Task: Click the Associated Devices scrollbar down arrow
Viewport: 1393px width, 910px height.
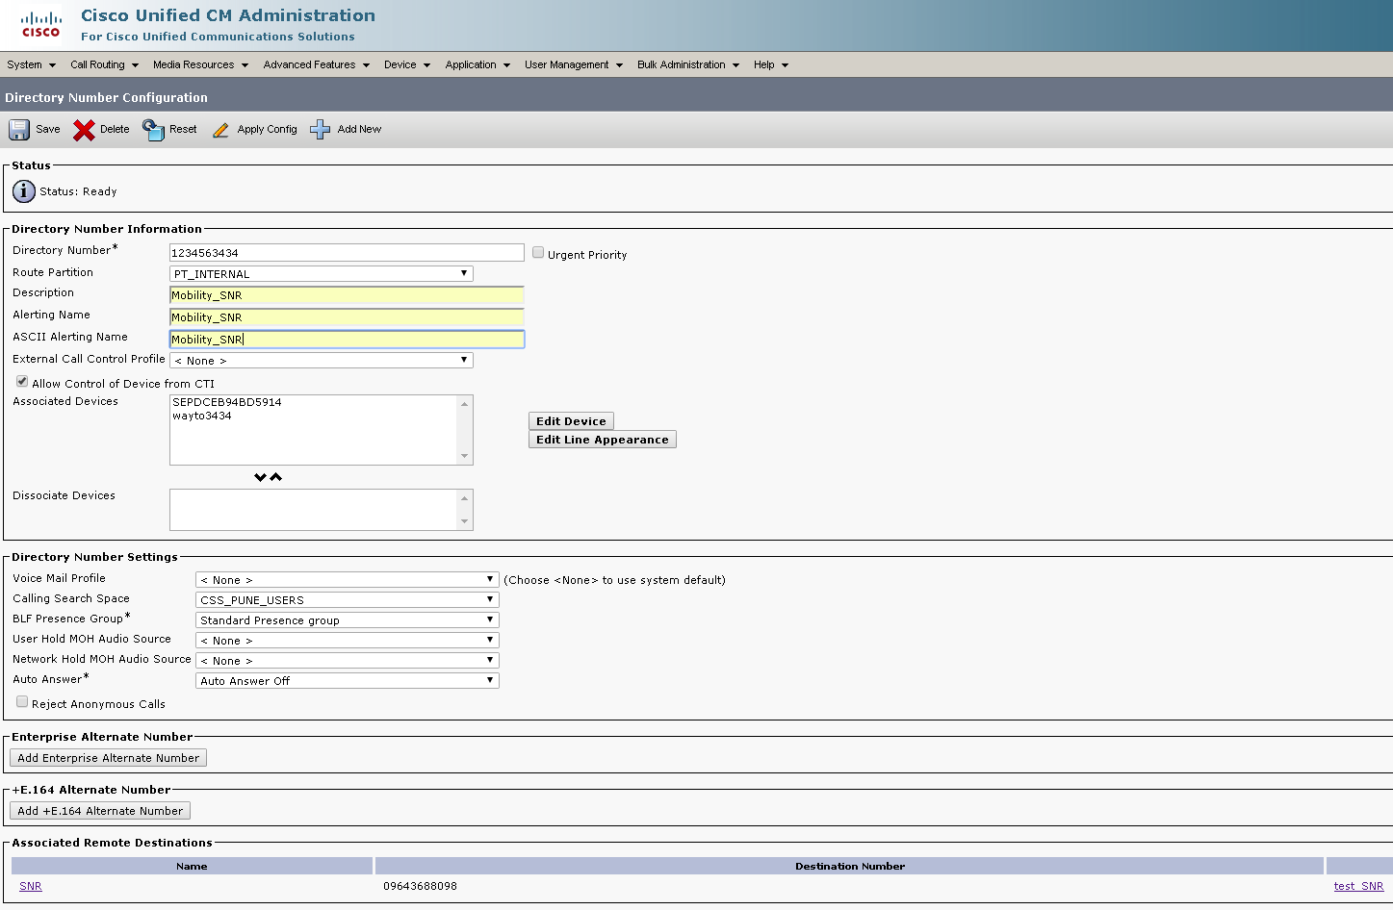Action: tap(465, 457)
